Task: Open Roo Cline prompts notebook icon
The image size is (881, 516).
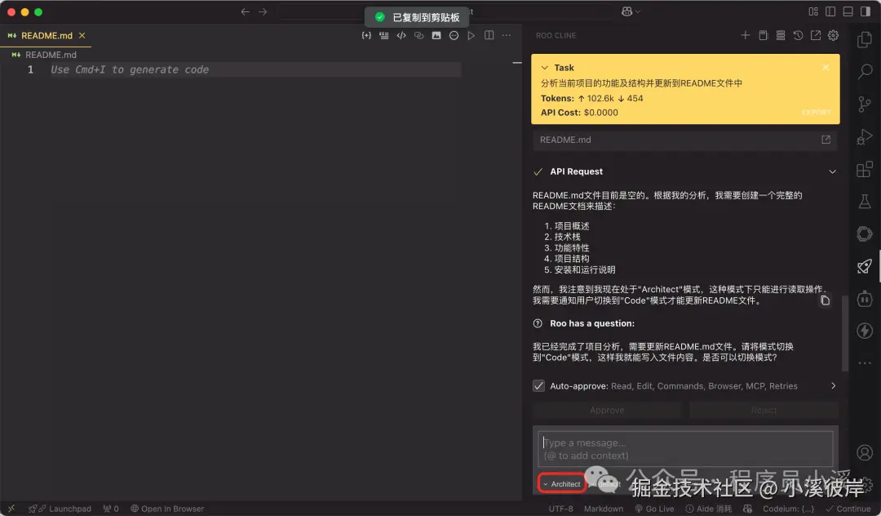Action: click(x=763, y=35)
